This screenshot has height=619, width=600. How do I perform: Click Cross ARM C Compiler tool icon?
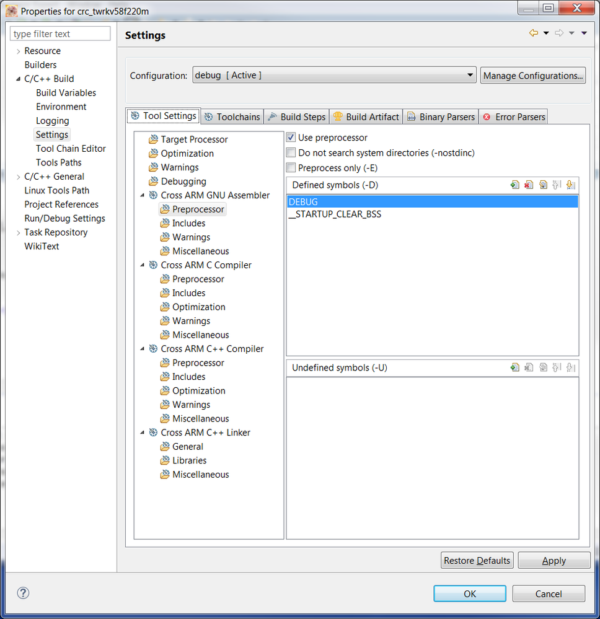pyautogui.click(x=153, y=265)
